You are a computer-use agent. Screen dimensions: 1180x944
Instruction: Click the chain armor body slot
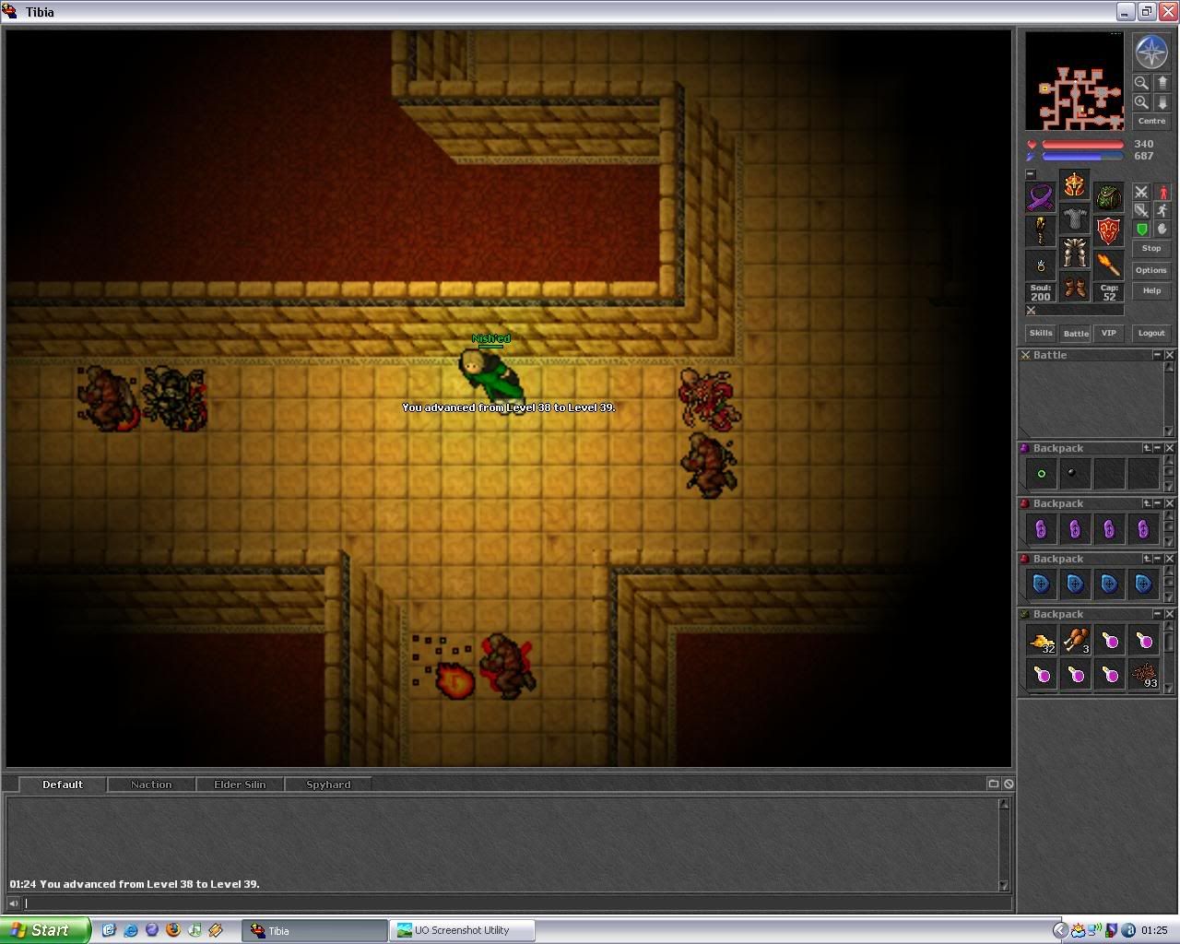1075,218
